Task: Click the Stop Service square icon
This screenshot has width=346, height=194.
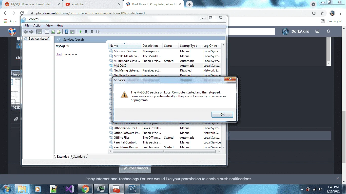Action: pyautogui.click(x=86, y=32)
